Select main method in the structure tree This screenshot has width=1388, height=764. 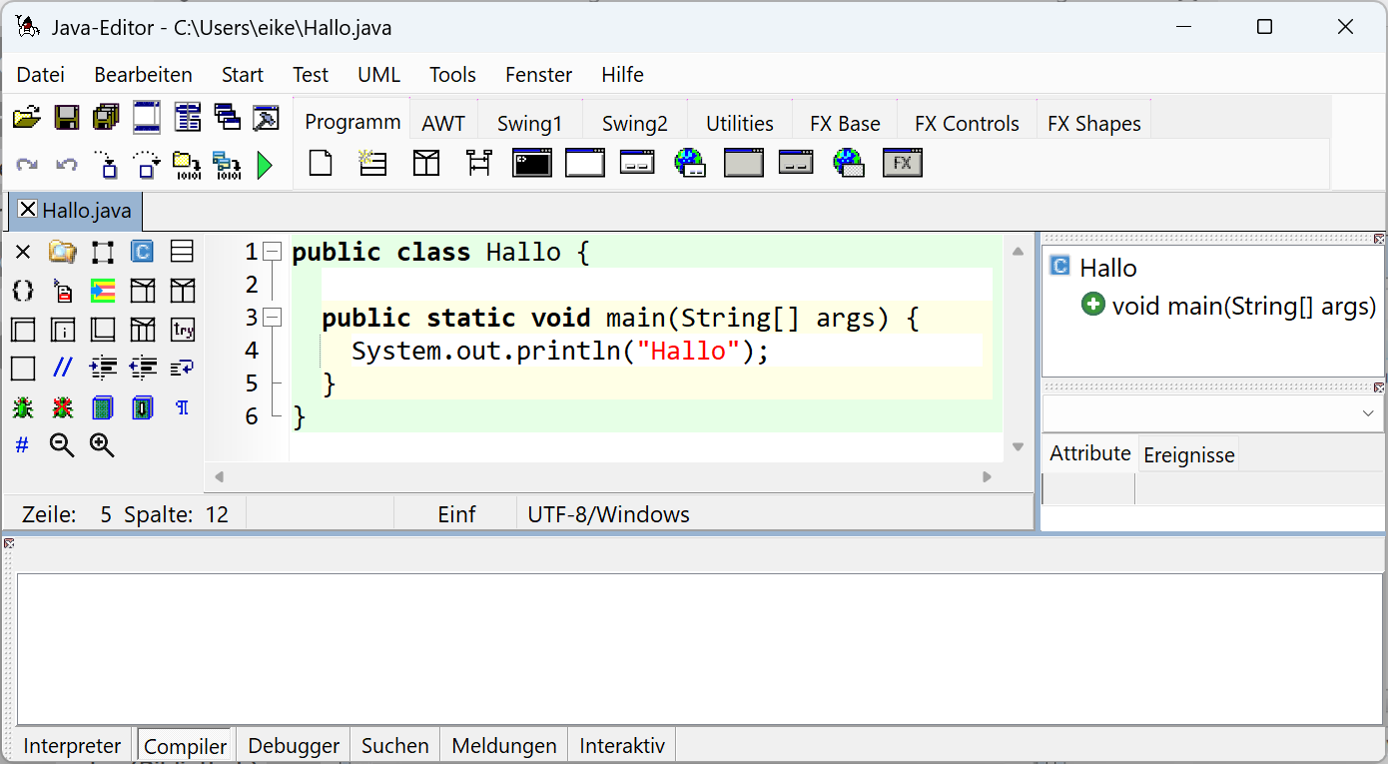point(1243,306)
